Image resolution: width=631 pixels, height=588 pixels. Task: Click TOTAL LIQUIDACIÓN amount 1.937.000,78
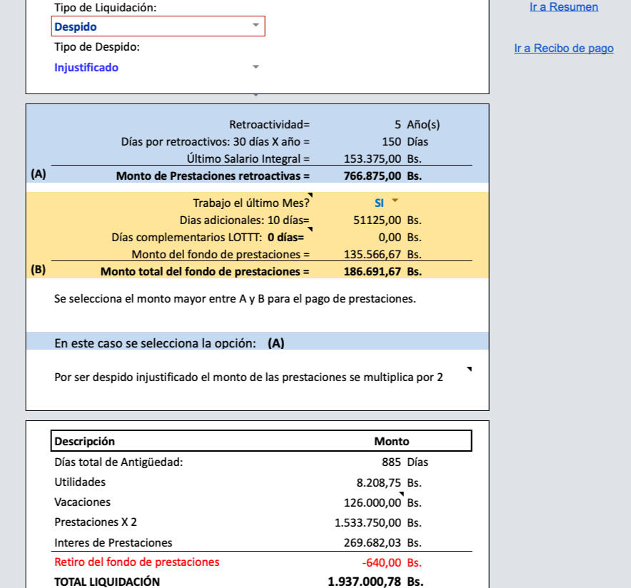coord(364,581)
